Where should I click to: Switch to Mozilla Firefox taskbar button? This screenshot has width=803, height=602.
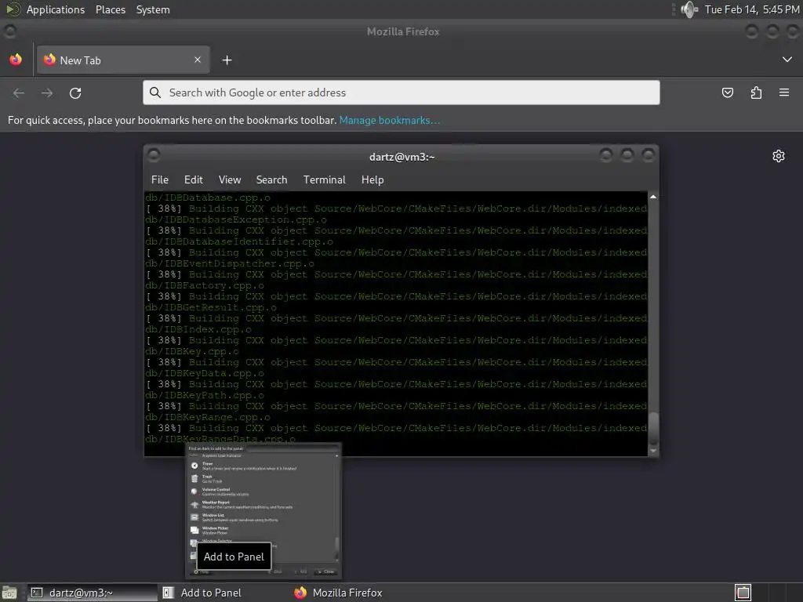click(354, 593)
